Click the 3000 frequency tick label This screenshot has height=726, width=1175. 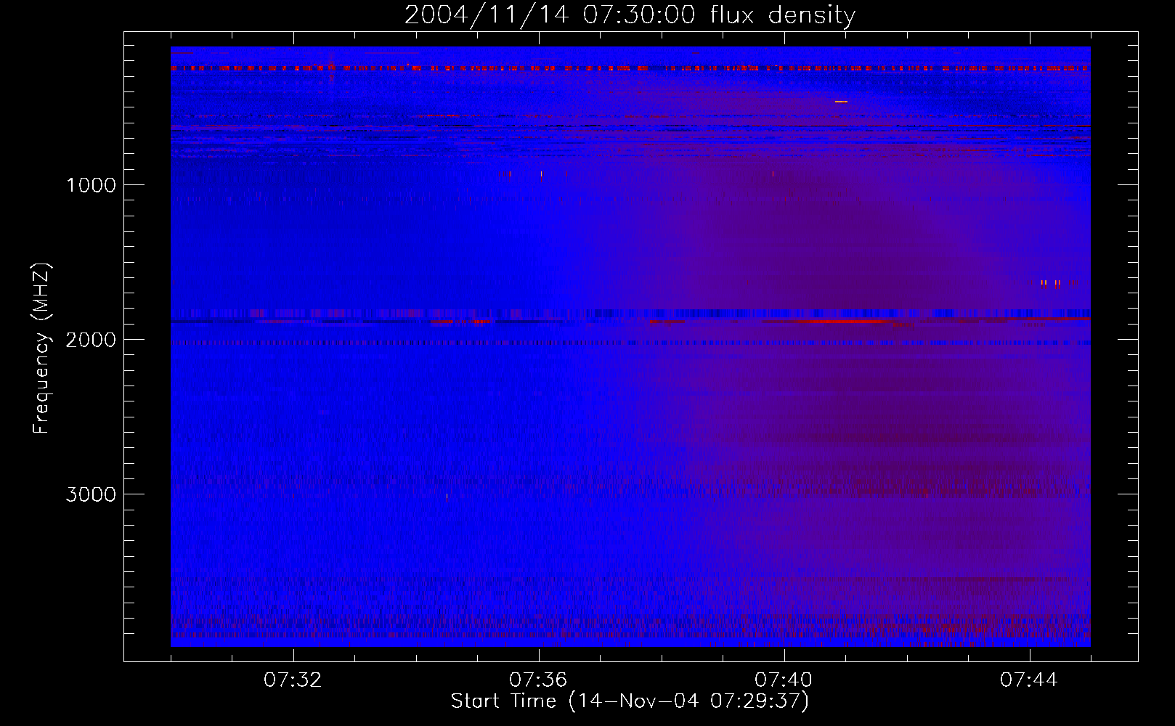click(x=91, y=494)
